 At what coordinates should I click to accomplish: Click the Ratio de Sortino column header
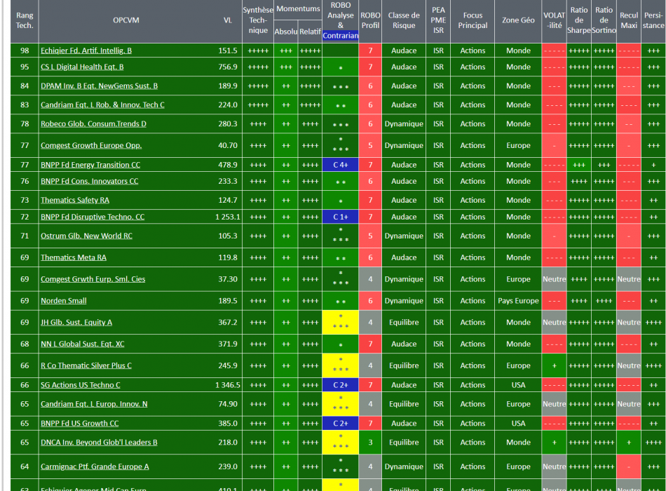[604, 20]
